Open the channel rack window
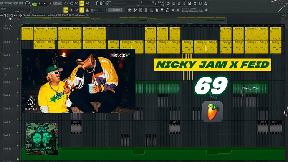This screenshot has height=162, width=288. click(141, 10)
